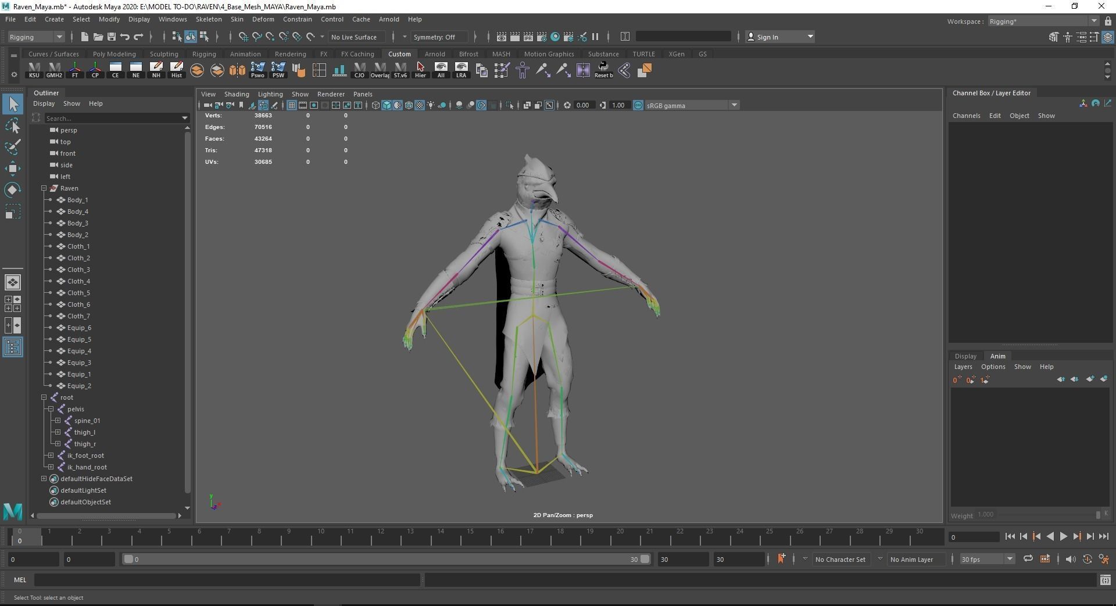
Task: Toggle viewport grid display icon
Action: tap(292, 105)
